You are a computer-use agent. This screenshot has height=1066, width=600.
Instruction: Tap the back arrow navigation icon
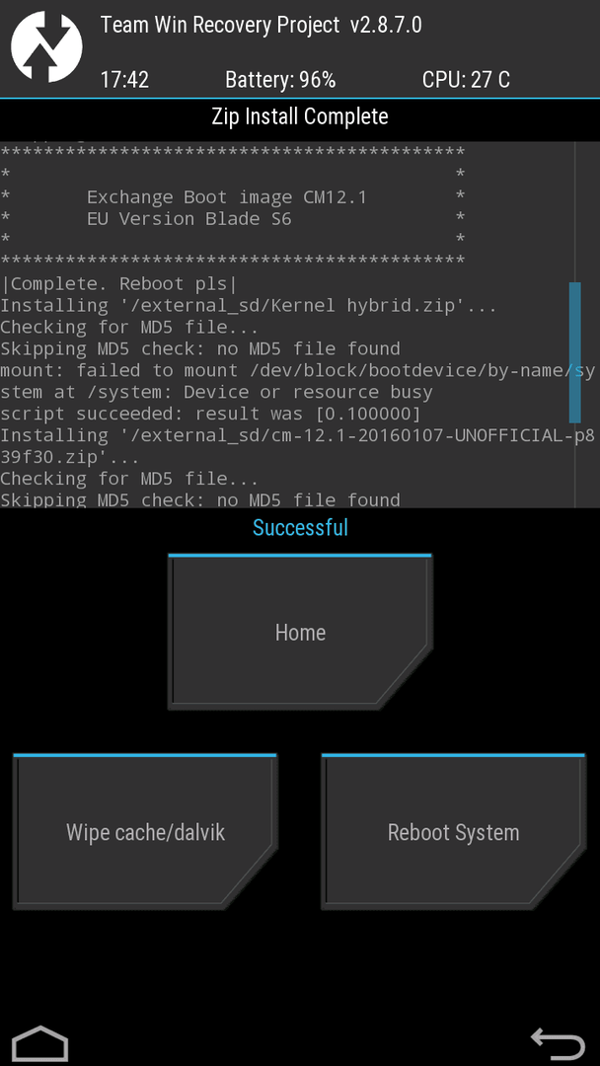pos(558,1043)
